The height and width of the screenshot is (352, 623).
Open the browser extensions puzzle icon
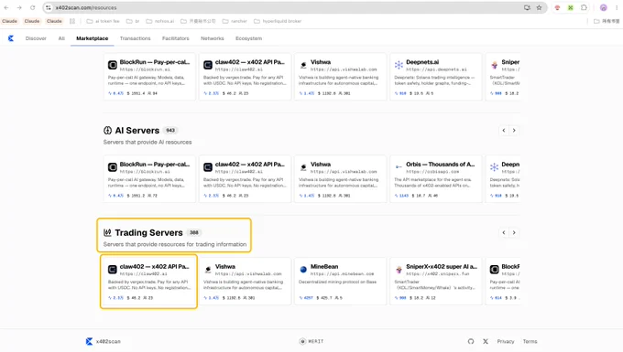pyautogui.click(x=584, y=7)
